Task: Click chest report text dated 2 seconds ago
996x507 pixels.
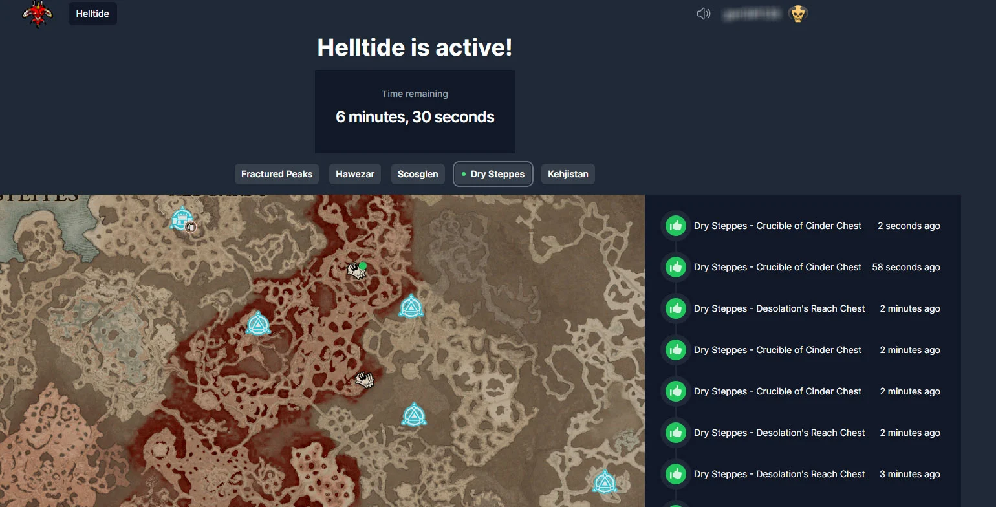Action: (777, 226)
